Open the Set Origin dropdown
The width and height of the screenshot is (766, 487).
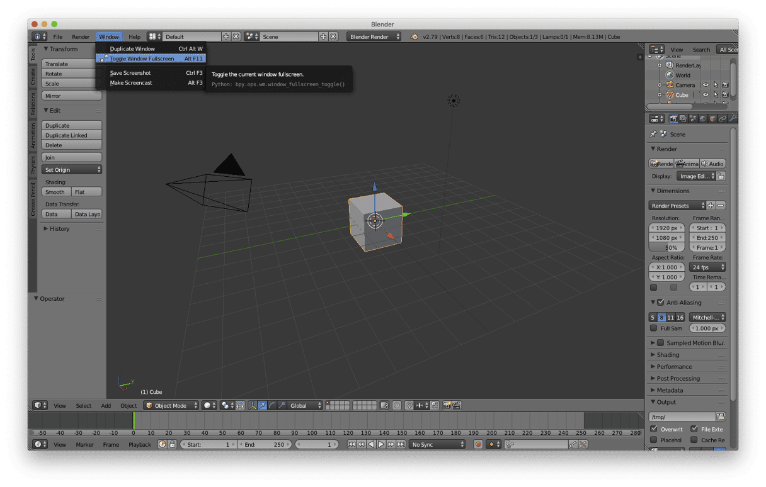(72, 170)
